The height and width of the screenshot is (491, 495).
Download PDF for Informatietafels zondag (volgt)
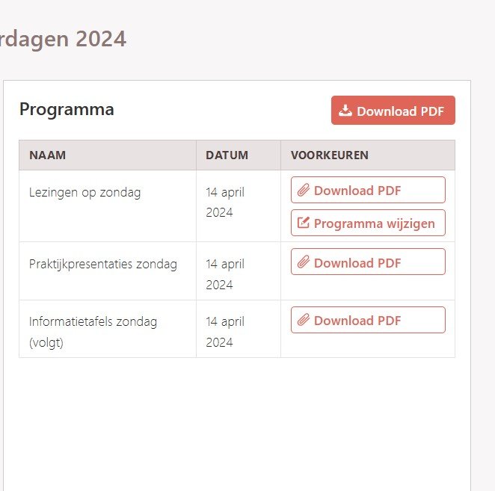[x=368, y=321]
